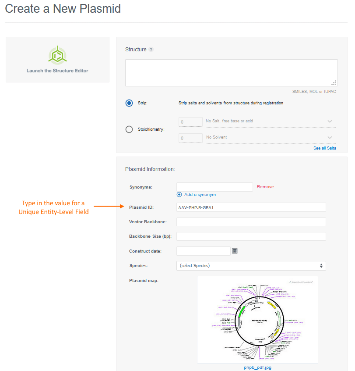Select the Strip radio button

coord(129,103)
